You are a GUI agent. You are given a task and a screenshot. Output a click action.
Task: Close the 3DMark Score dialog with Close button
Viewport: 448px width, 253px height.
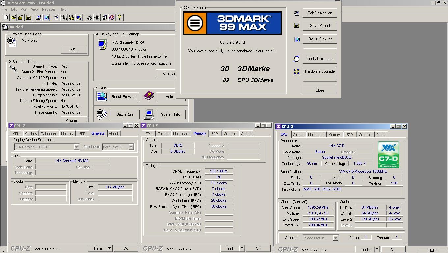[x=320, y=90]
